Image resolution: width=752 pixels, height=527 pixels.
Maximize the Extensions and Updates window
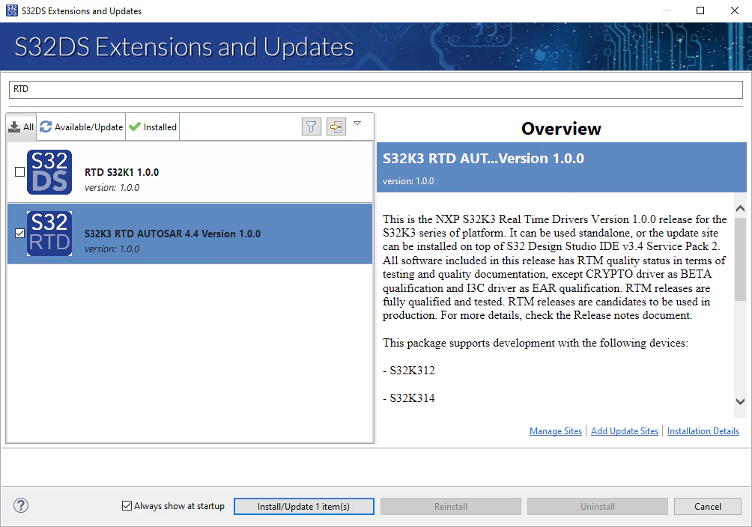(700, 10)
